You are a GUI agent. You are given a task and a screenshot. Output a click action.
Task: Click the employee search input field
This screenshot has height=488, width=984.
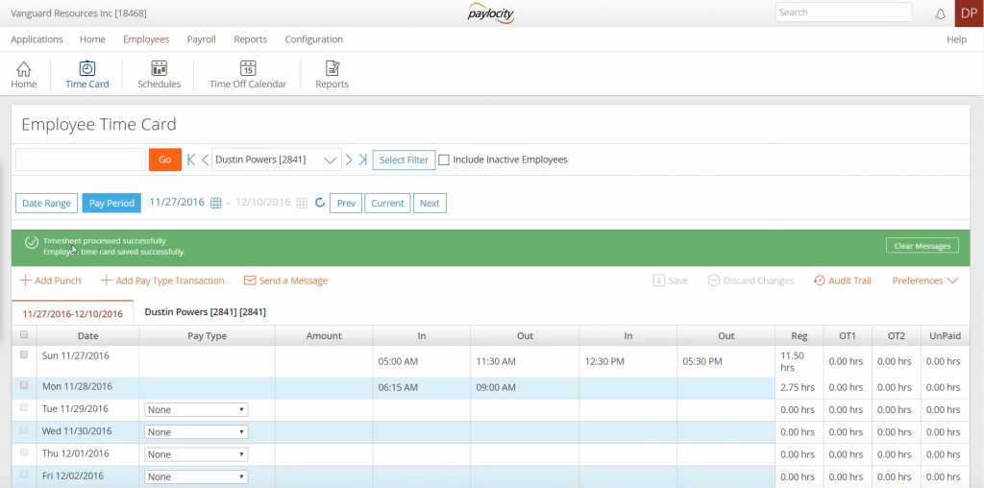[x=81, y=159]
